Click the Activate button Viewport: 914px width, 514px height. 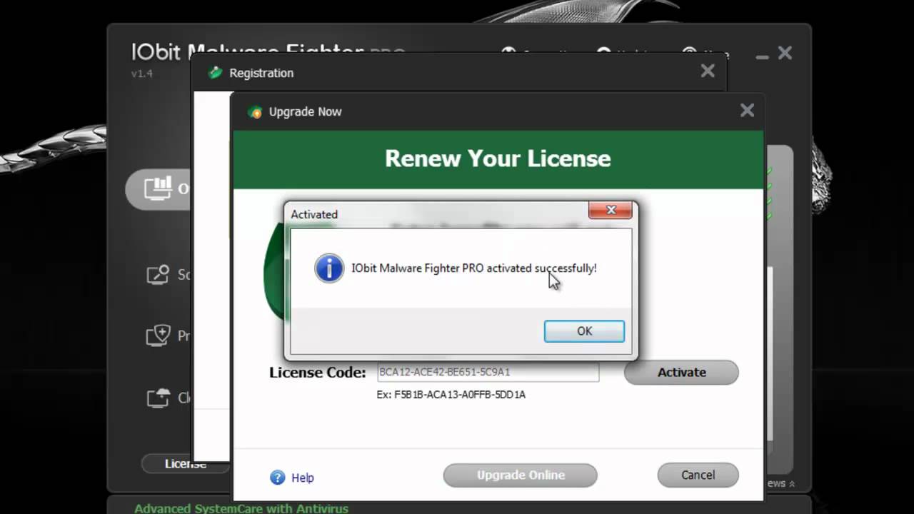point(681,372)
